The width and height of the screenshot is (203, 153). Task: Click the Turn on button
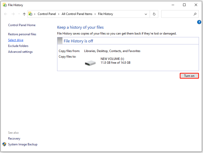pos(189,76)
